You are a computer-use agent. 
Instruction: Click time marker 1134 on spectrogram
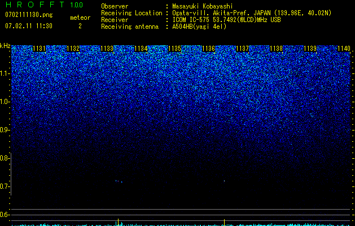point(141,49)
